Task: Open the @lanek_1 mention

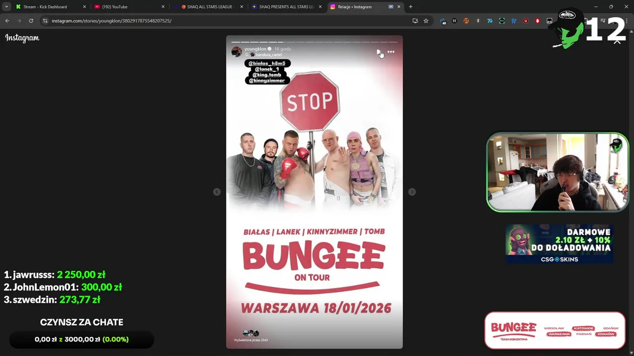Action: 267,69
